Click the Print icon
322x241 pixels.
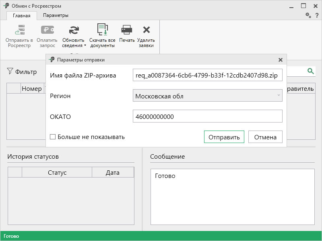127,31
